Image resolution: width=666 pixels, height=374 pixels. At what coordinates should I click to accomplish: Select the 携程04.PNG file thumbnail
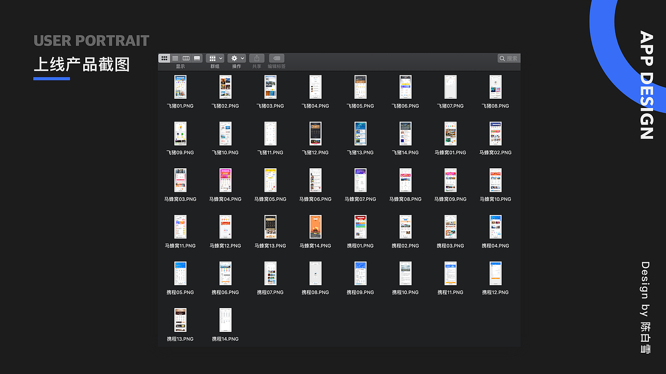pyautogui.click(x=495, y=227)
